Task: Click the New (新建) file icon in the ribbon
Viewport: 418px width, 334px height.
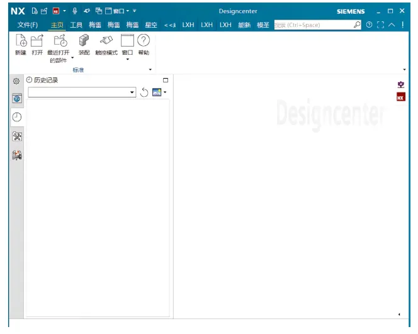Action: (x=21, y=40)
